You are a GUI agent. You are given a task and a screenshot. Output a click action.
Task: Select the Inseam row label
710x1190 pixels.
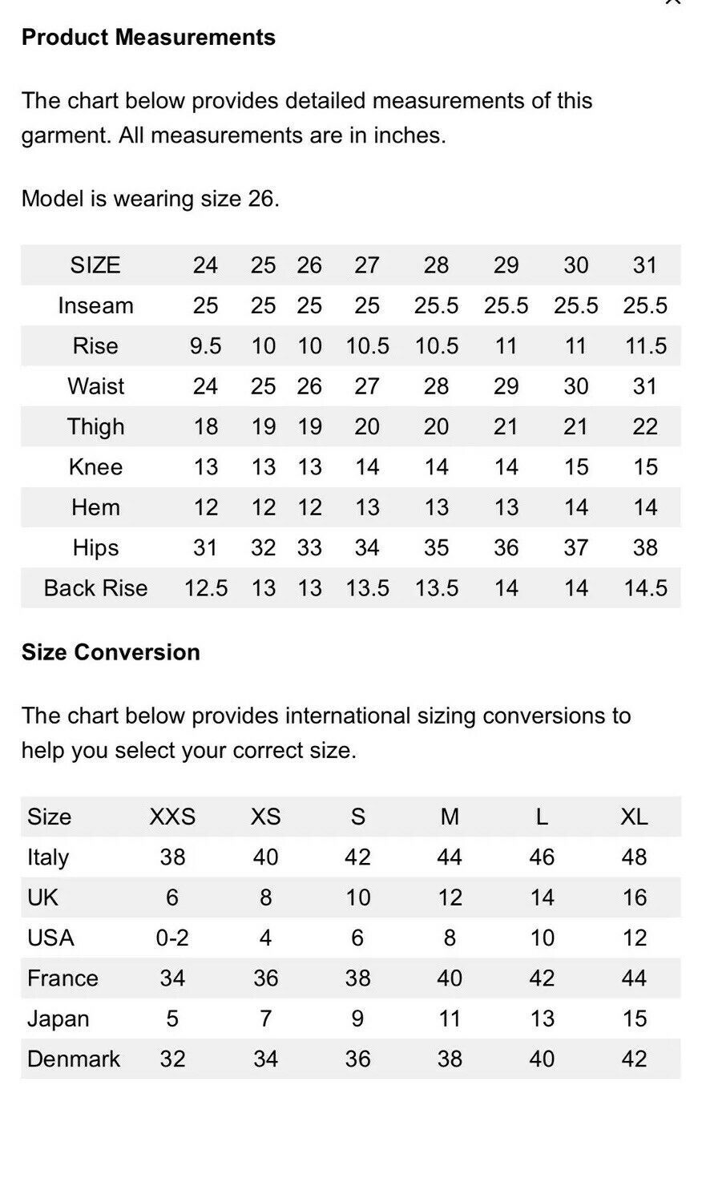tap(95, 305)
